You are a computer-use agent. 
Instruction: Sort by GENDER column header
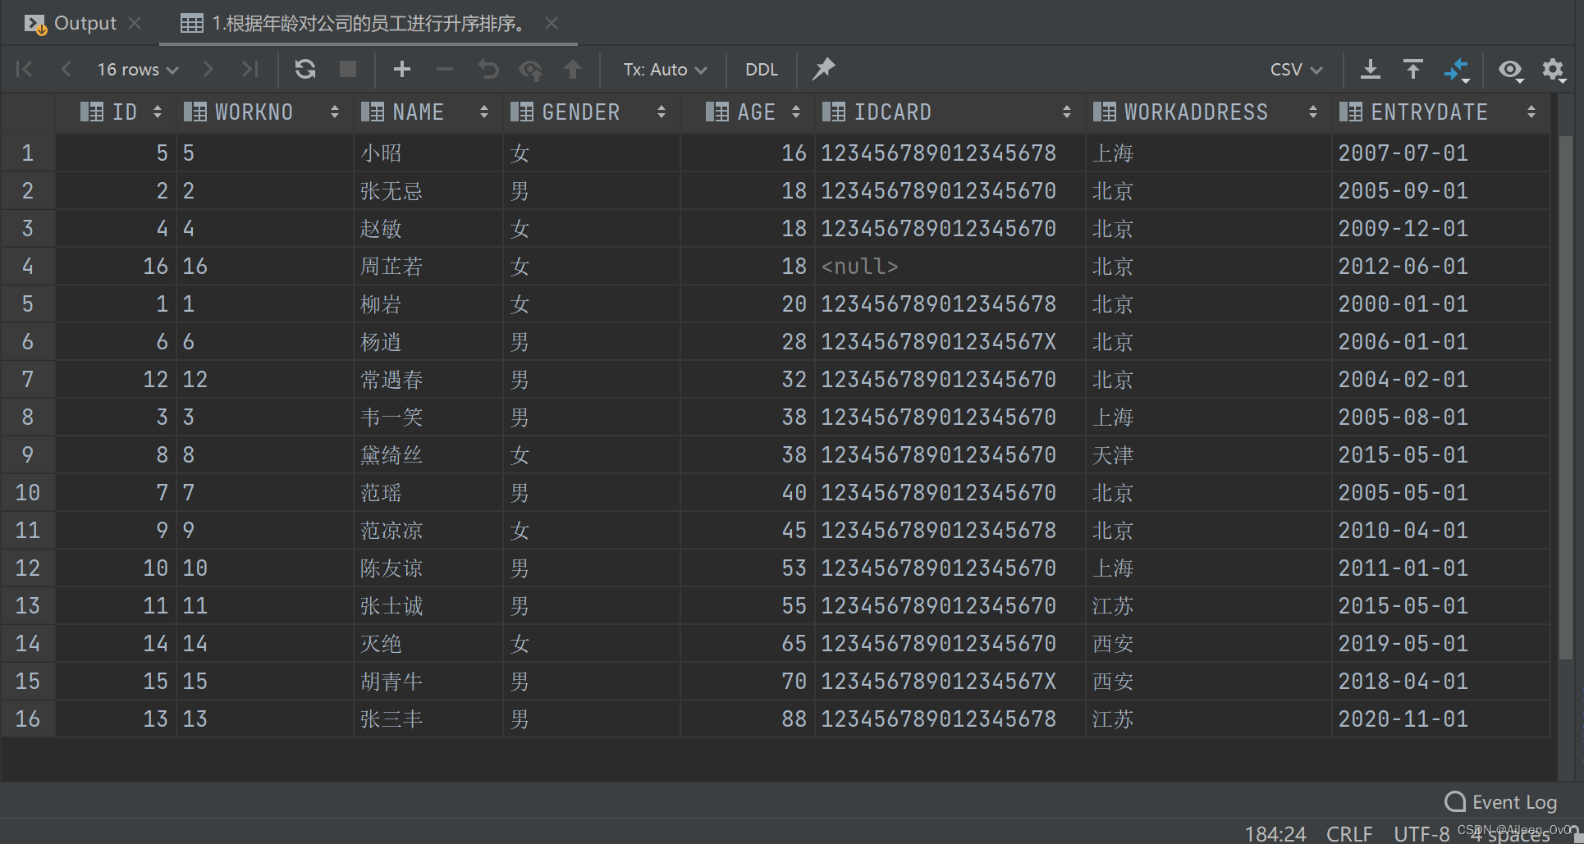(x=591, y=112)
